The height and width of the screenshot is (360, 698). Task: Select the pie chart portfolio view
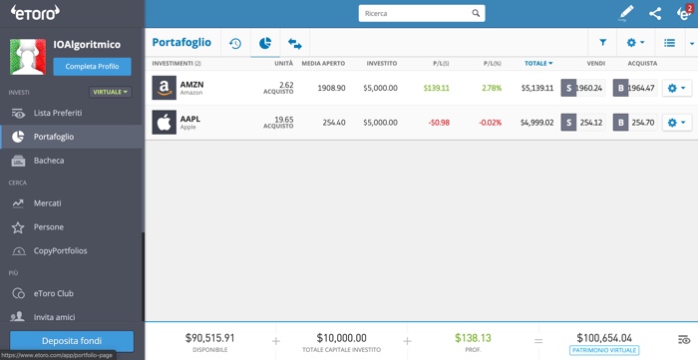265,43
